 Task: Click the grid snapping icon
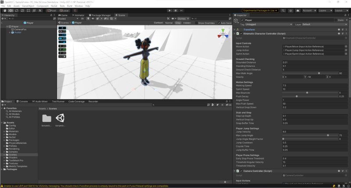pos(75,10)
